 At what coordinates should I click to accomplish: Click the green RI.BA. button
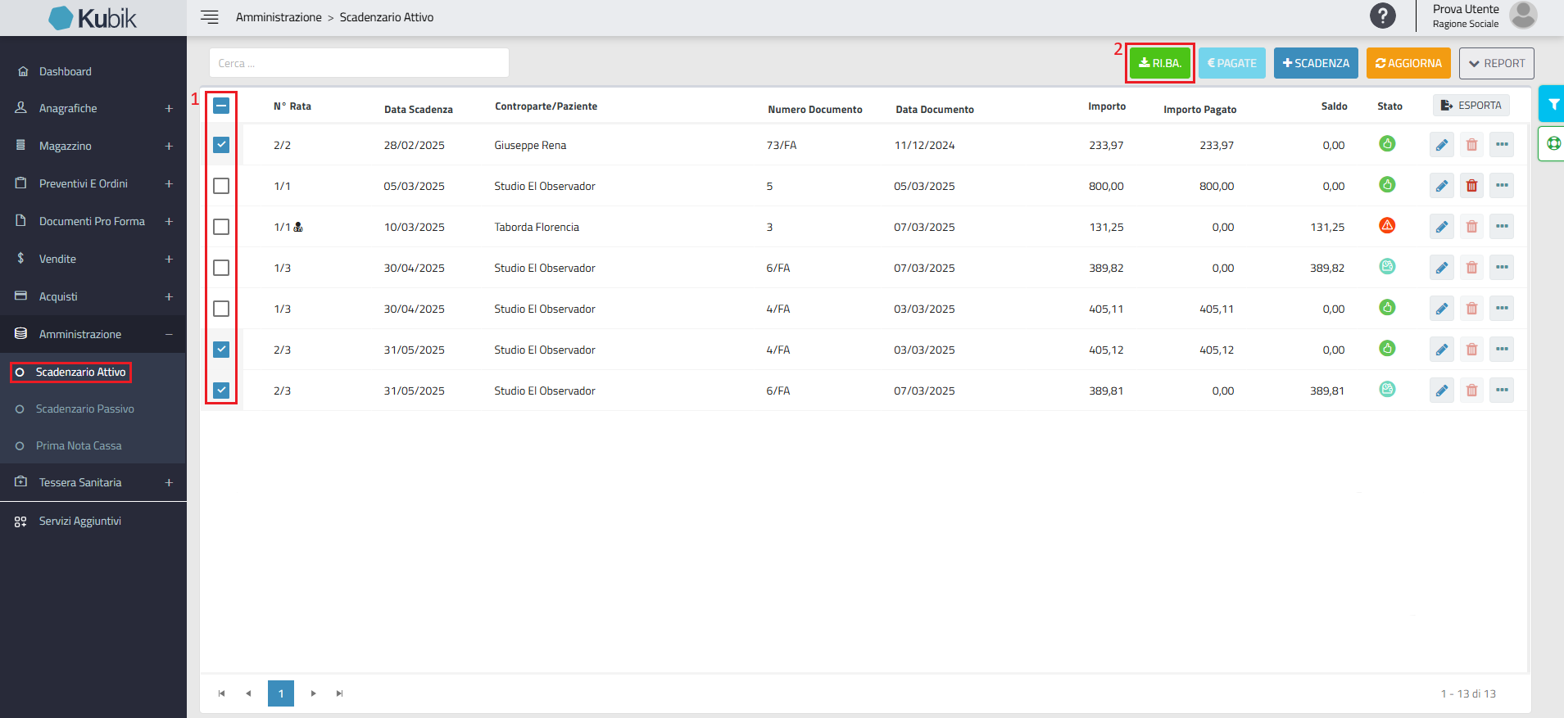1160,63
